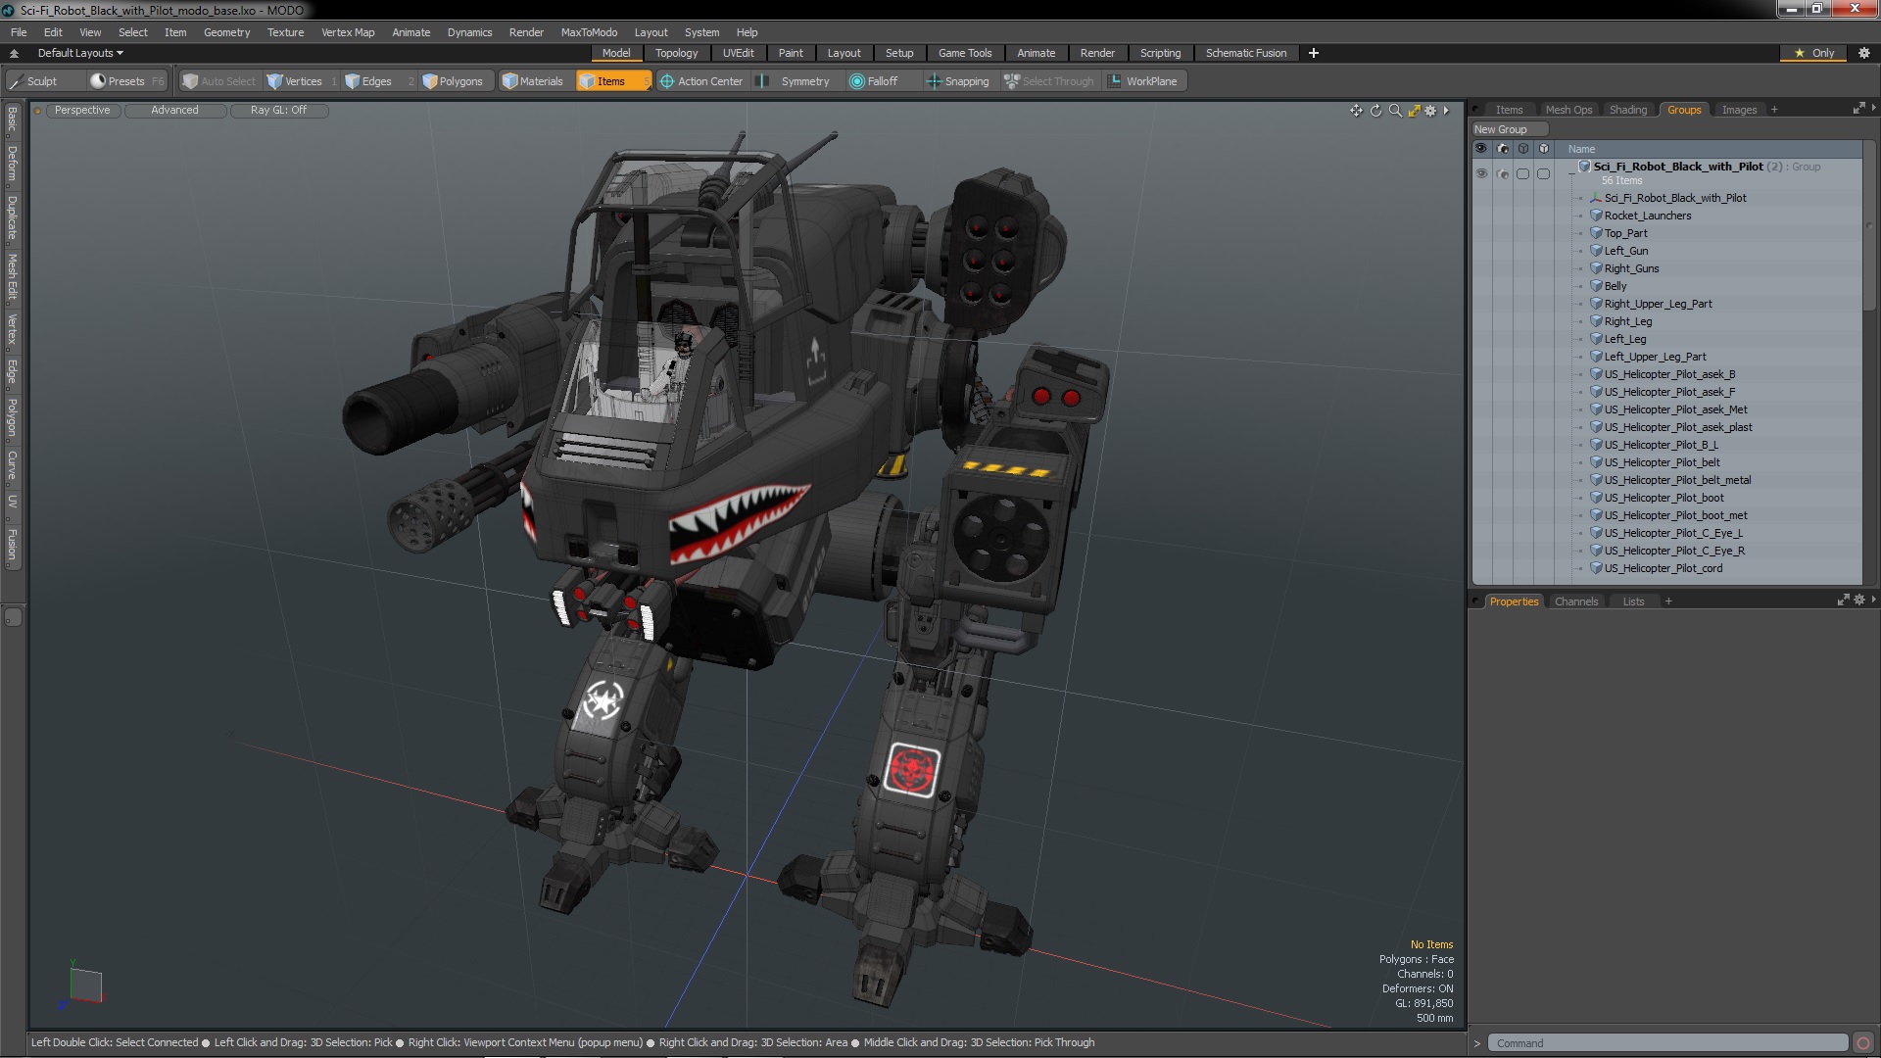Activate Snapping tool in toolbar
Screen dimensions: 1881x1058
(x=957, y=81)
